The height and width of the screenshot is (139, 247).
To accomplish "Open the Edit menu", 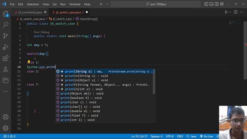I will tap(20, 4).
